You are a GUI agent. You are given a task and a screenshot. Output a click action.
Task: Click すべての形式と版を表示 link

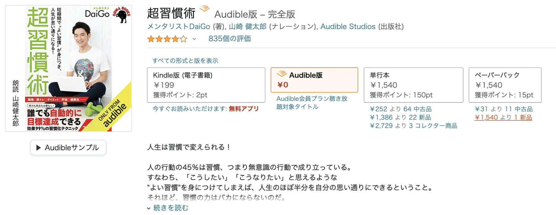point(186,61)
